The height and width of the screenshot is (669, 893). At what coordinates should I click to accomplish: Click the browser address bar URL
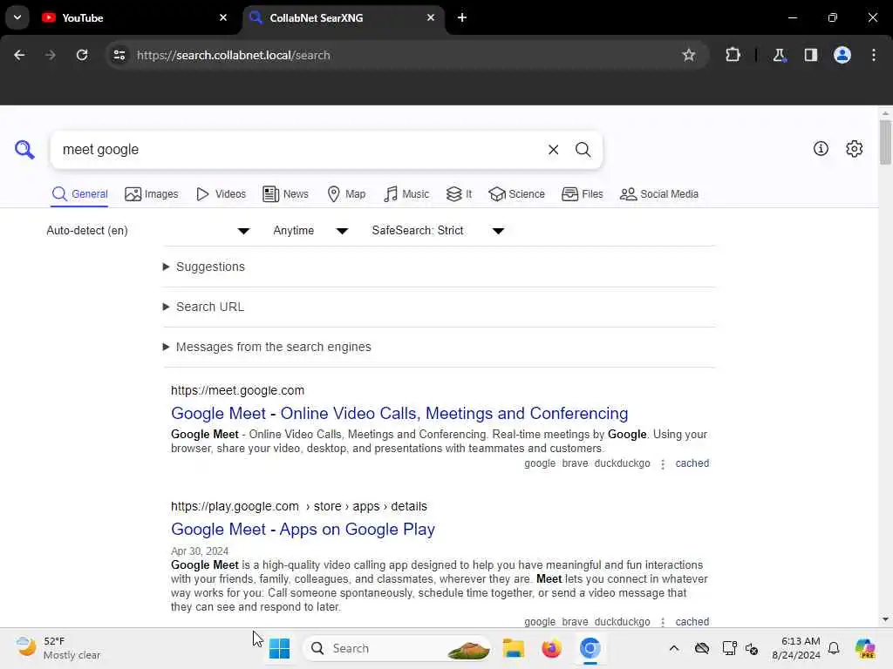point(234,55)
